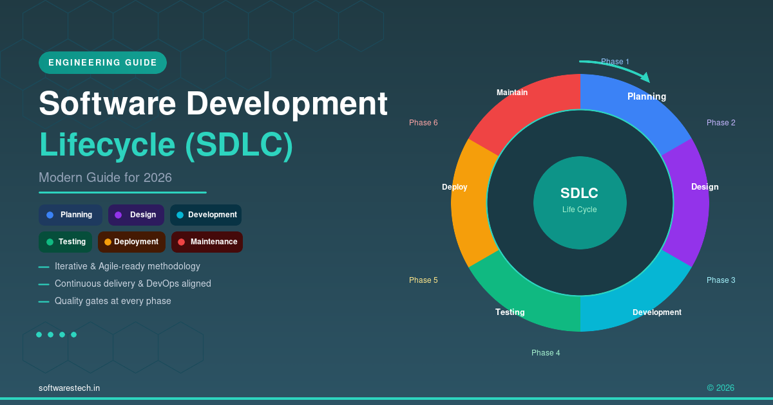Viewport: 773px width, 405px height.
Task: Click the 'Lifecycle (SDLC)' heading
Action: [166, 145]
